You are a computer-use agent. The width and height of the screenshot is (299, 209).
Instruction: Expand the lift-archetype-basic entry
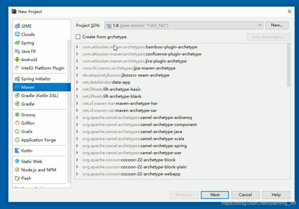(x=77, y=89)
